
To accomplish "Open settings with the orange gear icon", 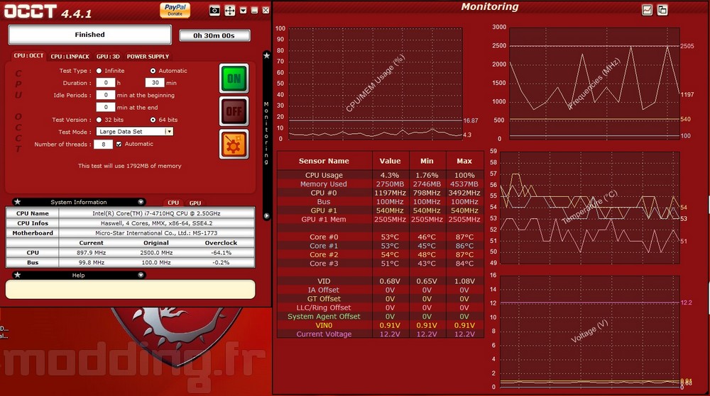I will [x=234, y=144].
